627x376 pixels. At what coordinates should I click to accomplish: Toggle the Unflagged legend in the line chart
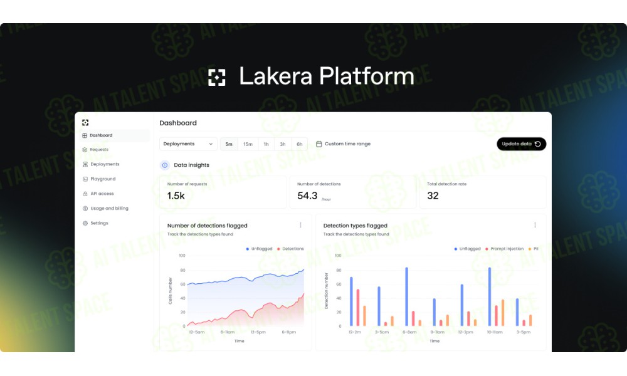259,249
